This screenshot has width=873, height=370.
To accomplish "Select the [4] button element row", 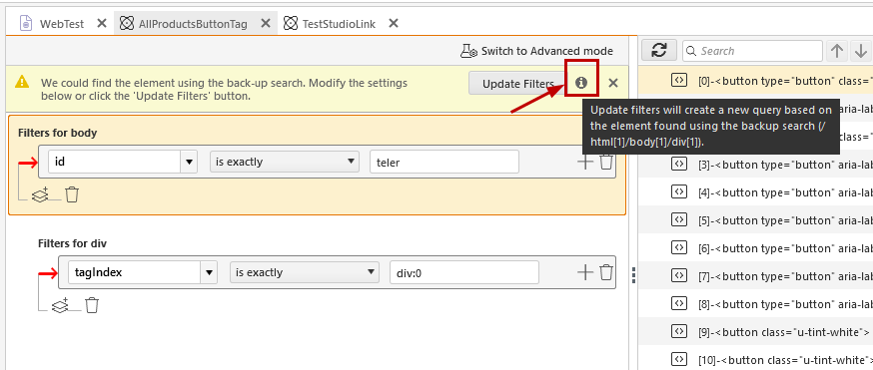I will click(755, 192).
